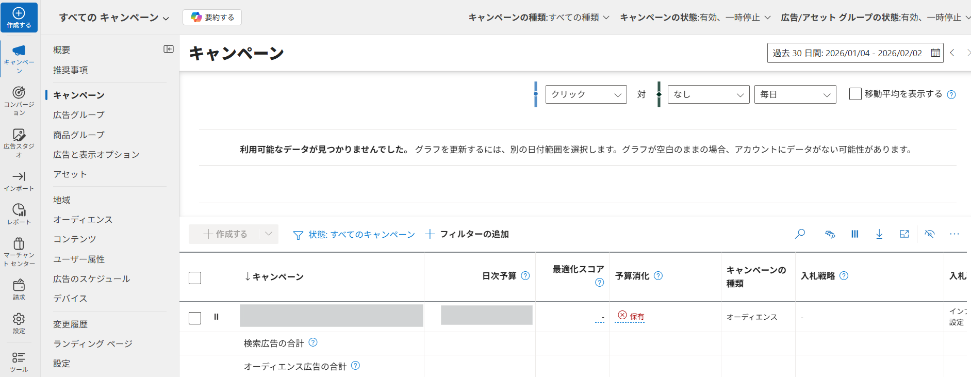Click the search magnifier icon above table

[800, 234]
